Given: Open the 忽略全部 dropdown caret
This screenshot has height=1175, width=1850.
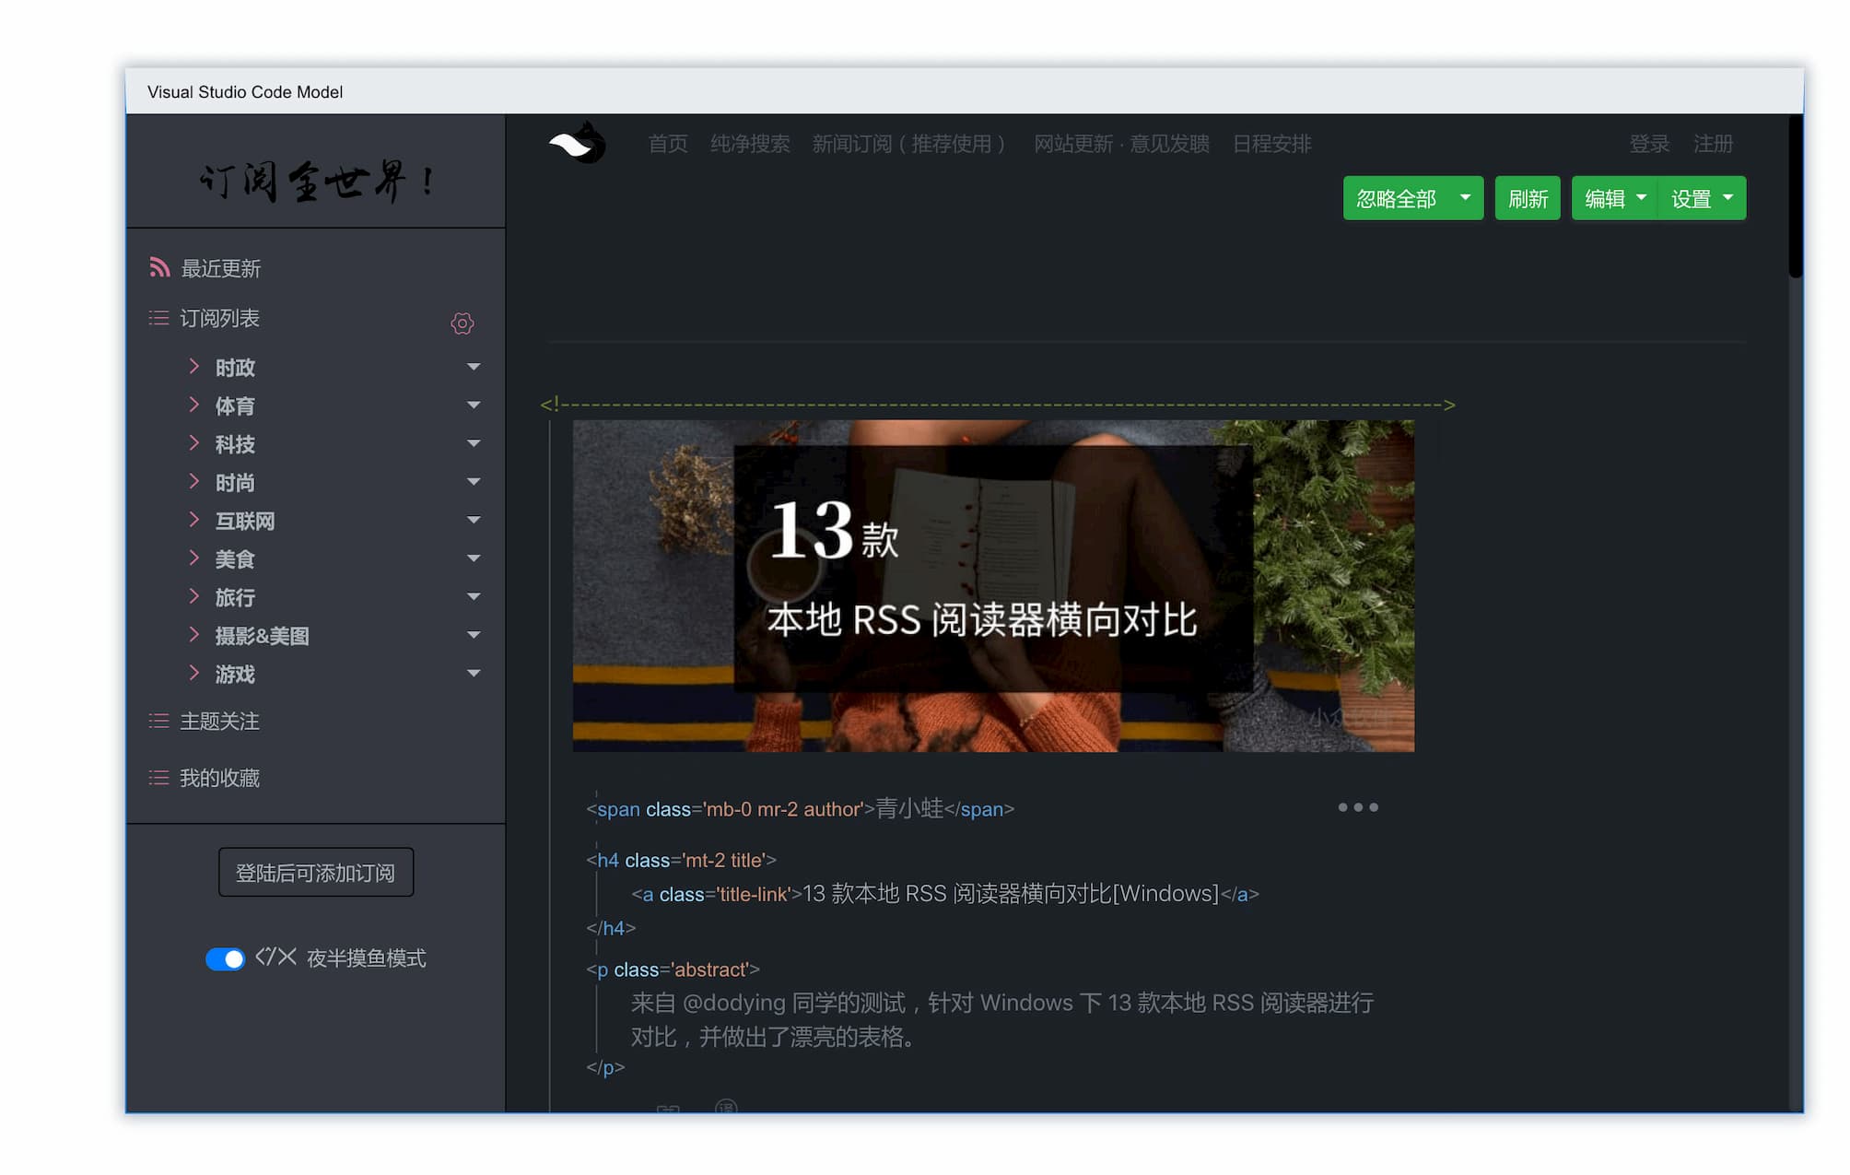Looking at the screenshot, I should point(1465,198).
